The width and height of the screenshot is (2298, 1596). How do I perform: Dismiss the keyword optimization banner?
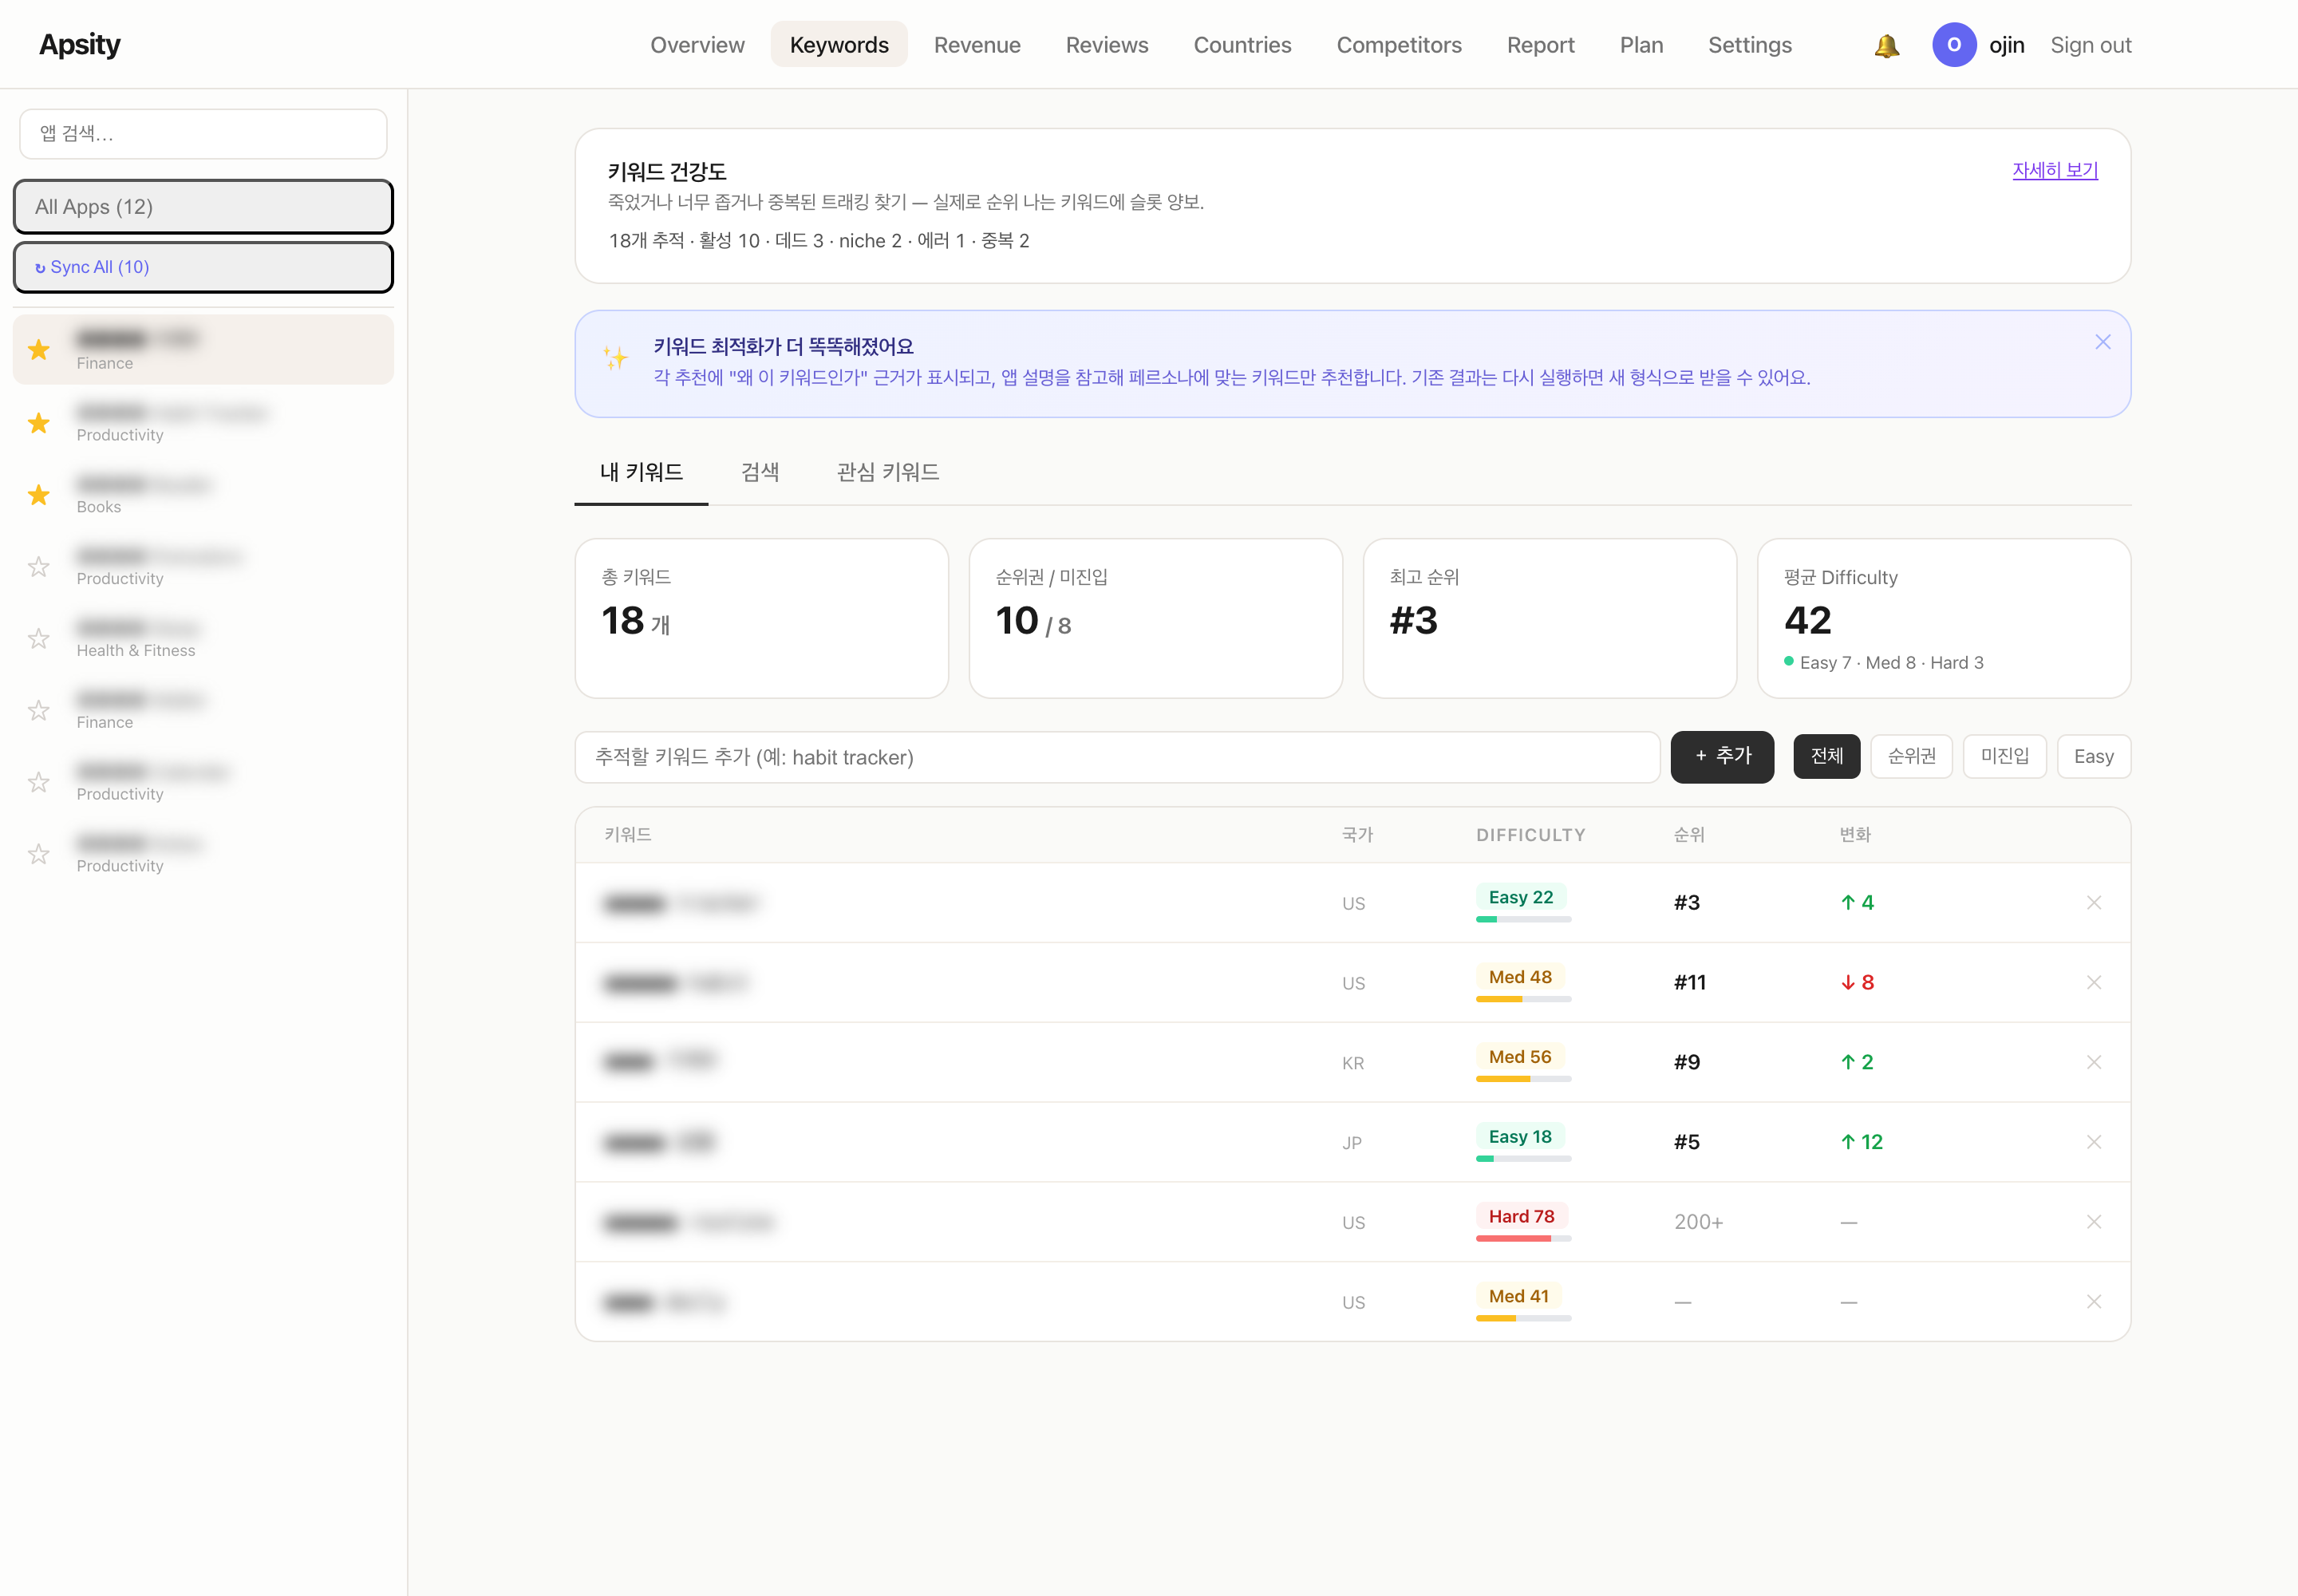coord(2102,342)
